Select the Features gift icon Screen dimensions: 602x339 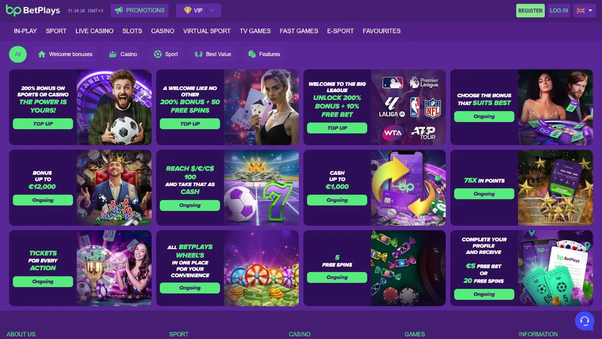(252, 54)
